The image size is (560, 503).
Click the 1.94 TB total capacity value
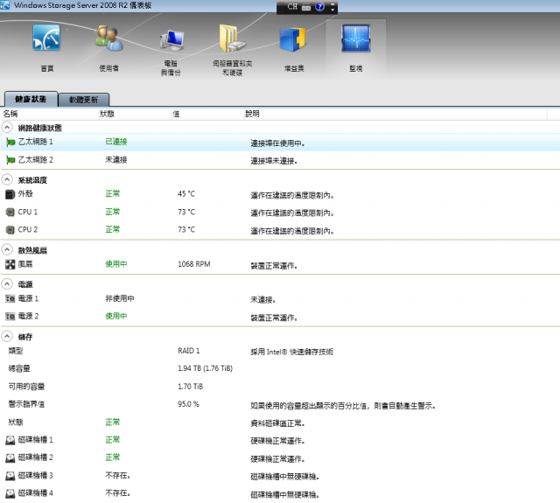click(x=205, y=368)
